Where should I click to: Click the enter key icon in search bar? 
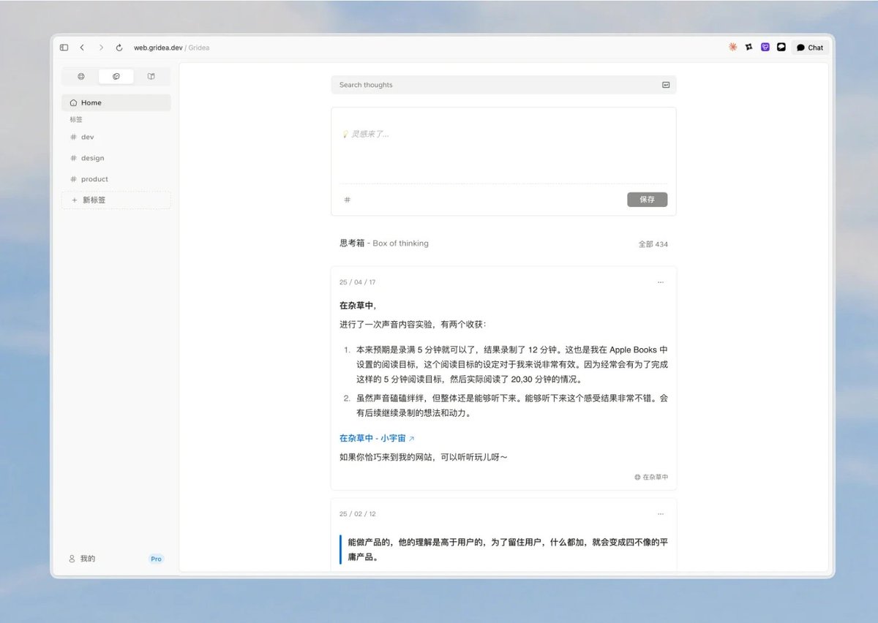point(666,85)
